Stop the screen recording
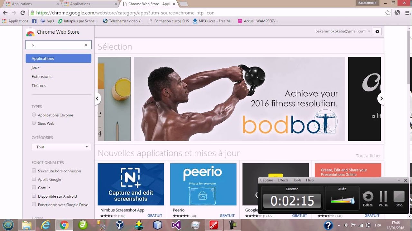The width and height of the screenshot is (412, 231). 399,199
